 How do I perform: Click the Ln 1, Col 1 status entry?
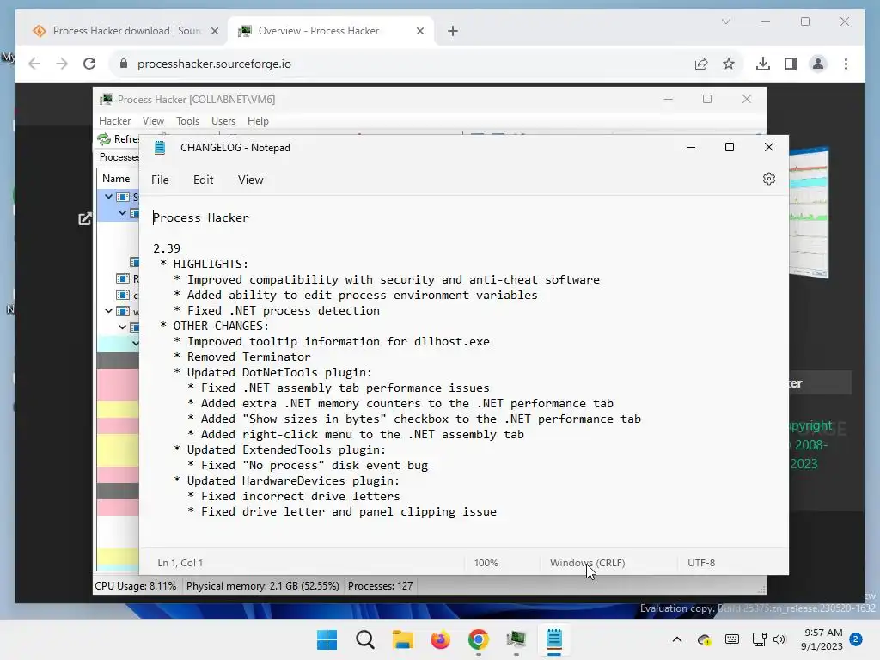point(180,563)
